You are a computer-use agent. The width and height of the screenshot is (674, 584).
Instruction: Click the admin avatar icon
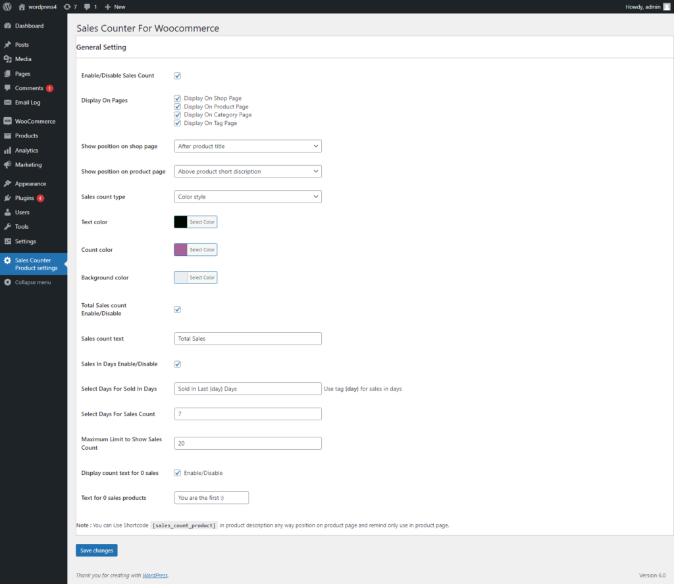(666, 7)
